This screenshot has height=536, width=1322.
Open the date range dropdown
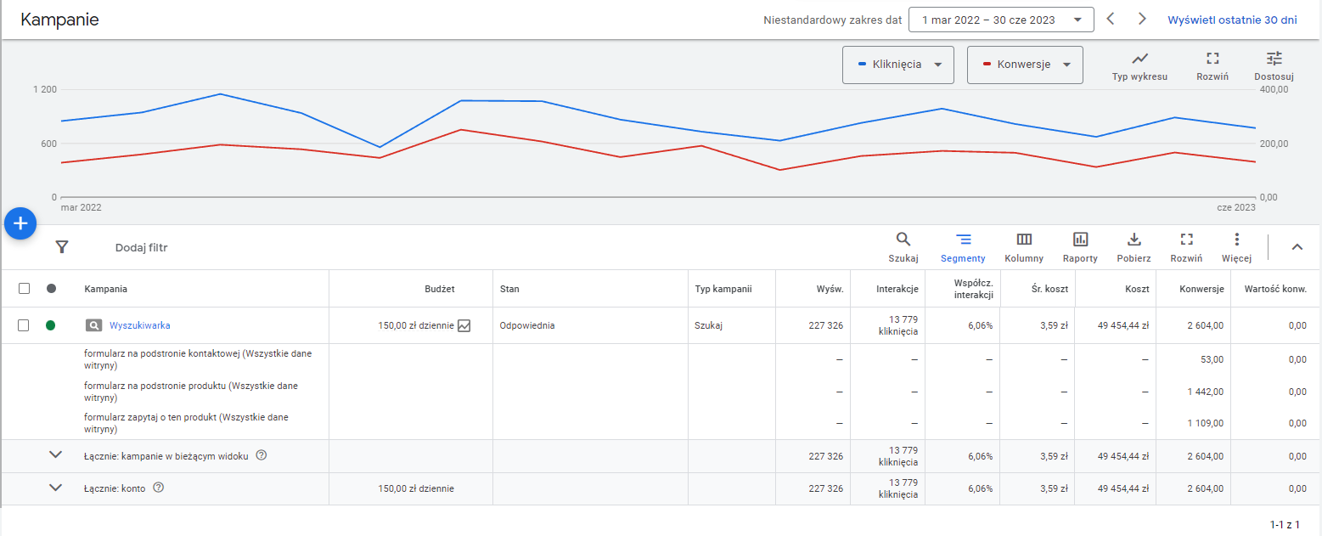point(1000,20)
